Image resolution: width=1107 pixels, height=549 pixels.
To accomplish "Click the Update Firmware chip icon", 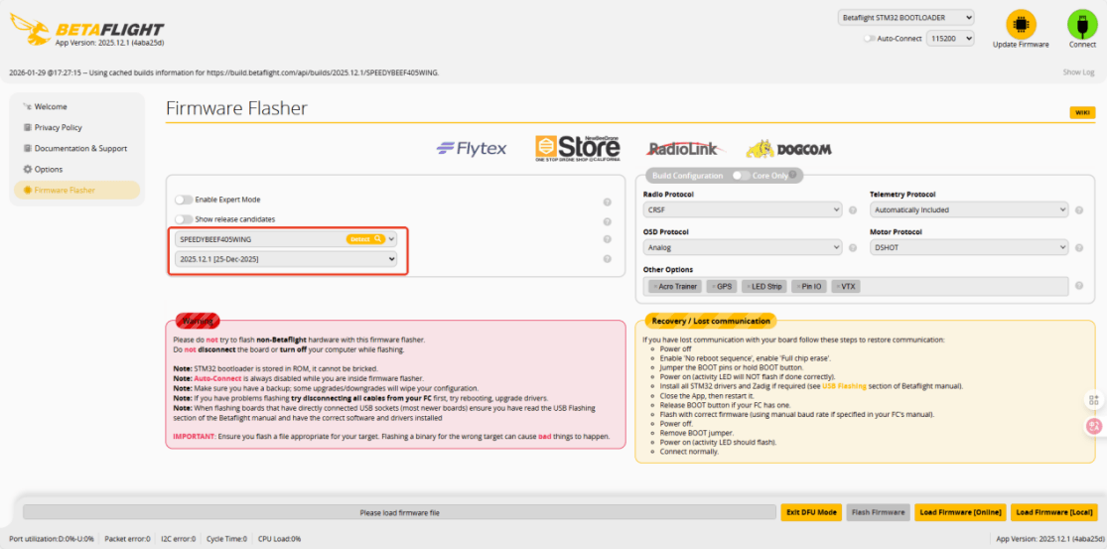I will [x=1020, y=25].
